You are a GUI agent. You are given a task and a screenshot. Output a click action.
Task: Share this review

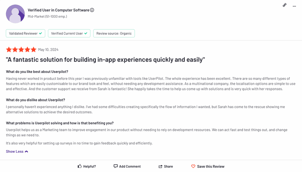[x=166, y=166]
